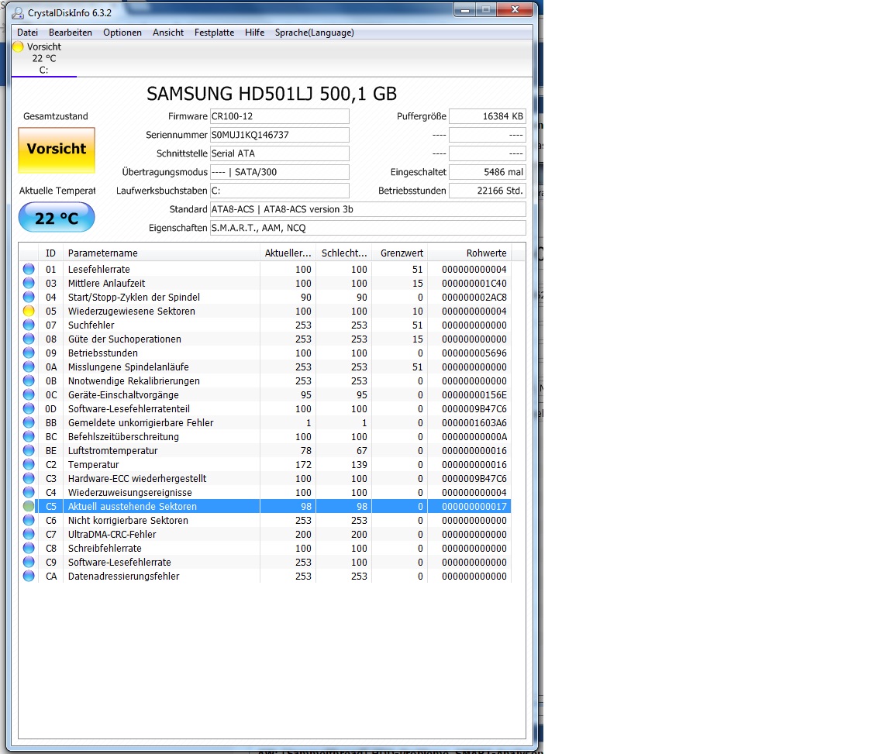Screen dimensions: 893x754
Task: Click status icon for Nicht korrigierbare Sektoren
Action: [x=29, y=520]
